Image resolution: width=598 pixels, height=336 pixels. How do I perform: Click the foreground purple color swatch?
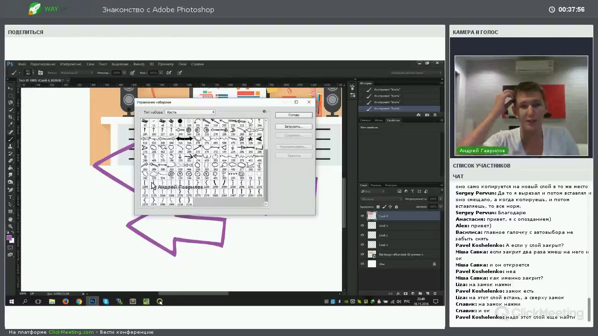point(9,238)
